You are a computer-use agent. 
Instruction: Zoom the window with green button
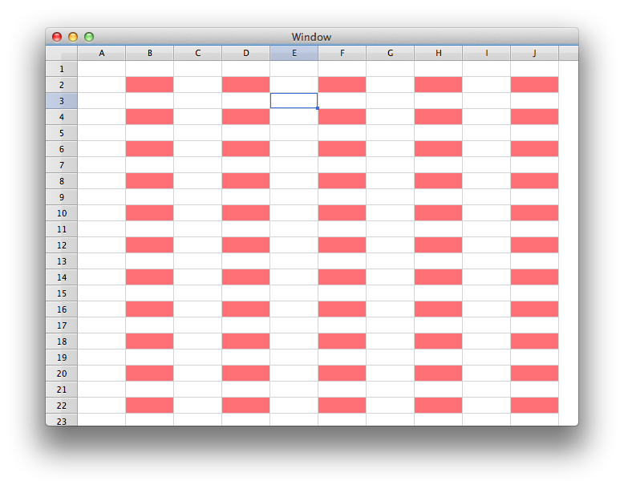tap(89, 37)
